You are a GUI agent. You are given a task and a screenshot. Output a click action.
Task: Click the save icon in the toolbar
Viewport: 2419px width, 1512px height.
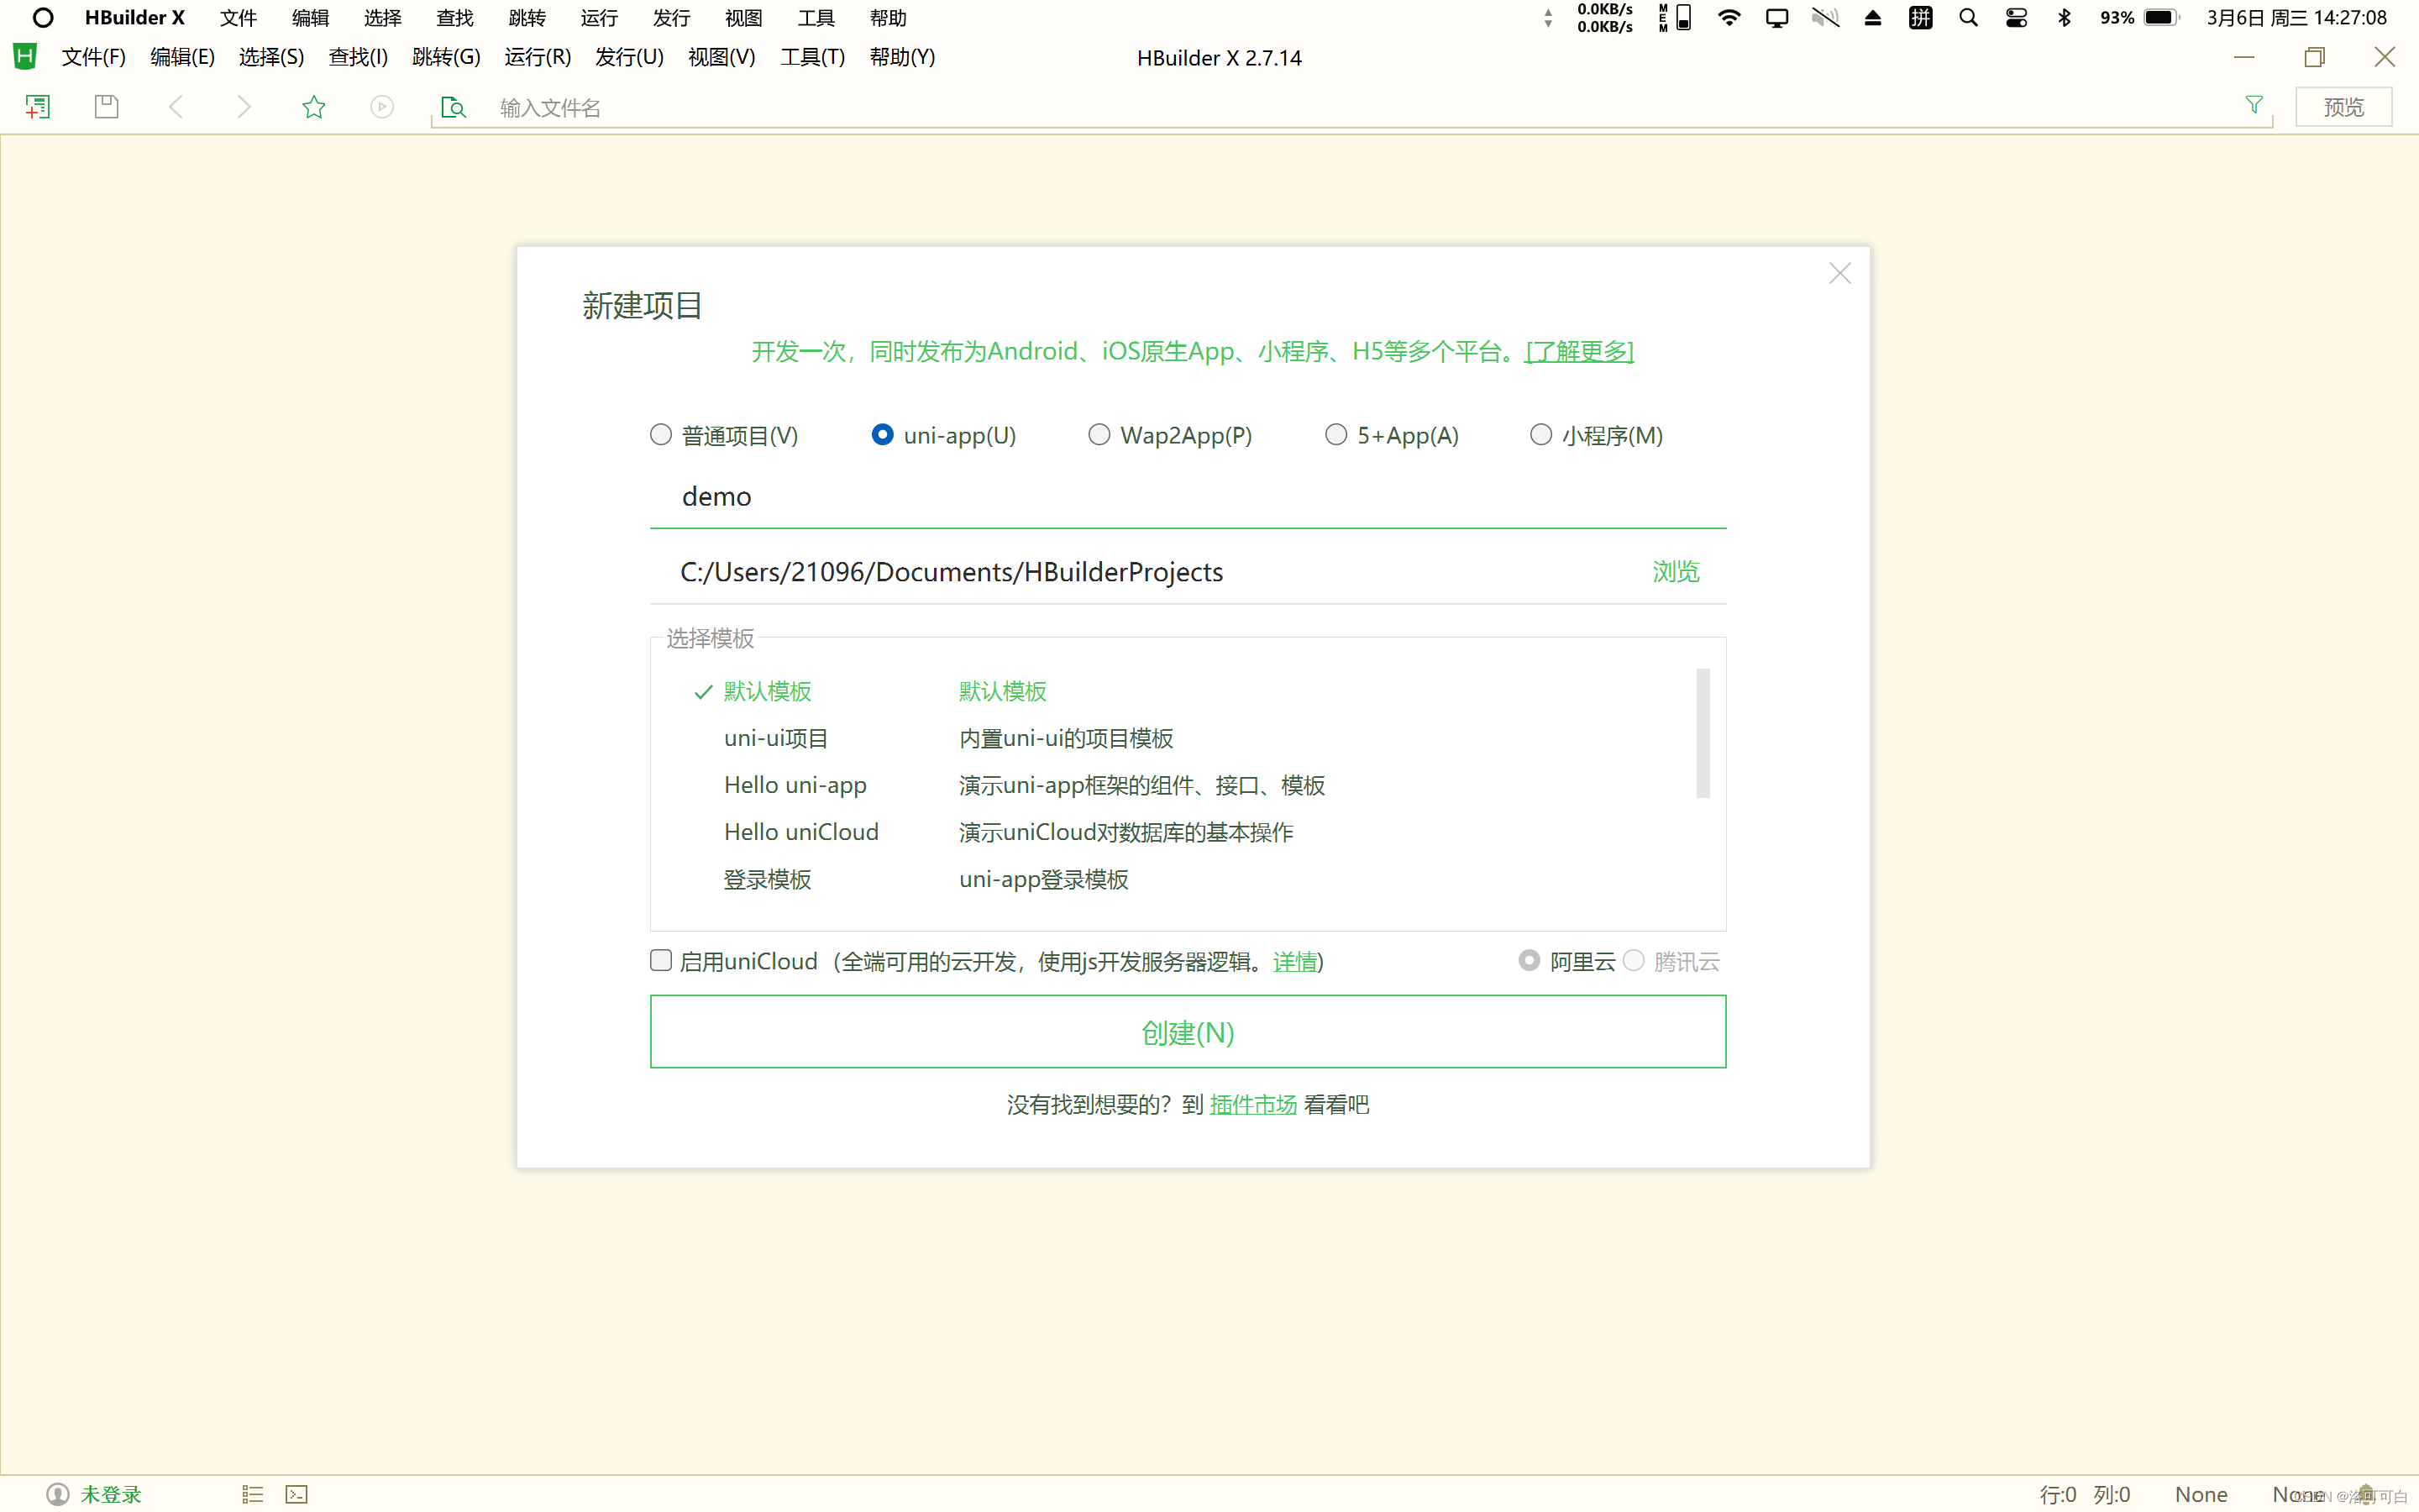(106, 106)
